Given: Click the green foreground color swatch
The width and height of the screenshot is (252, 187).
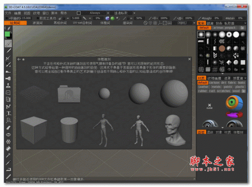Looking at the screenshot, I should [x=8, y=34].
